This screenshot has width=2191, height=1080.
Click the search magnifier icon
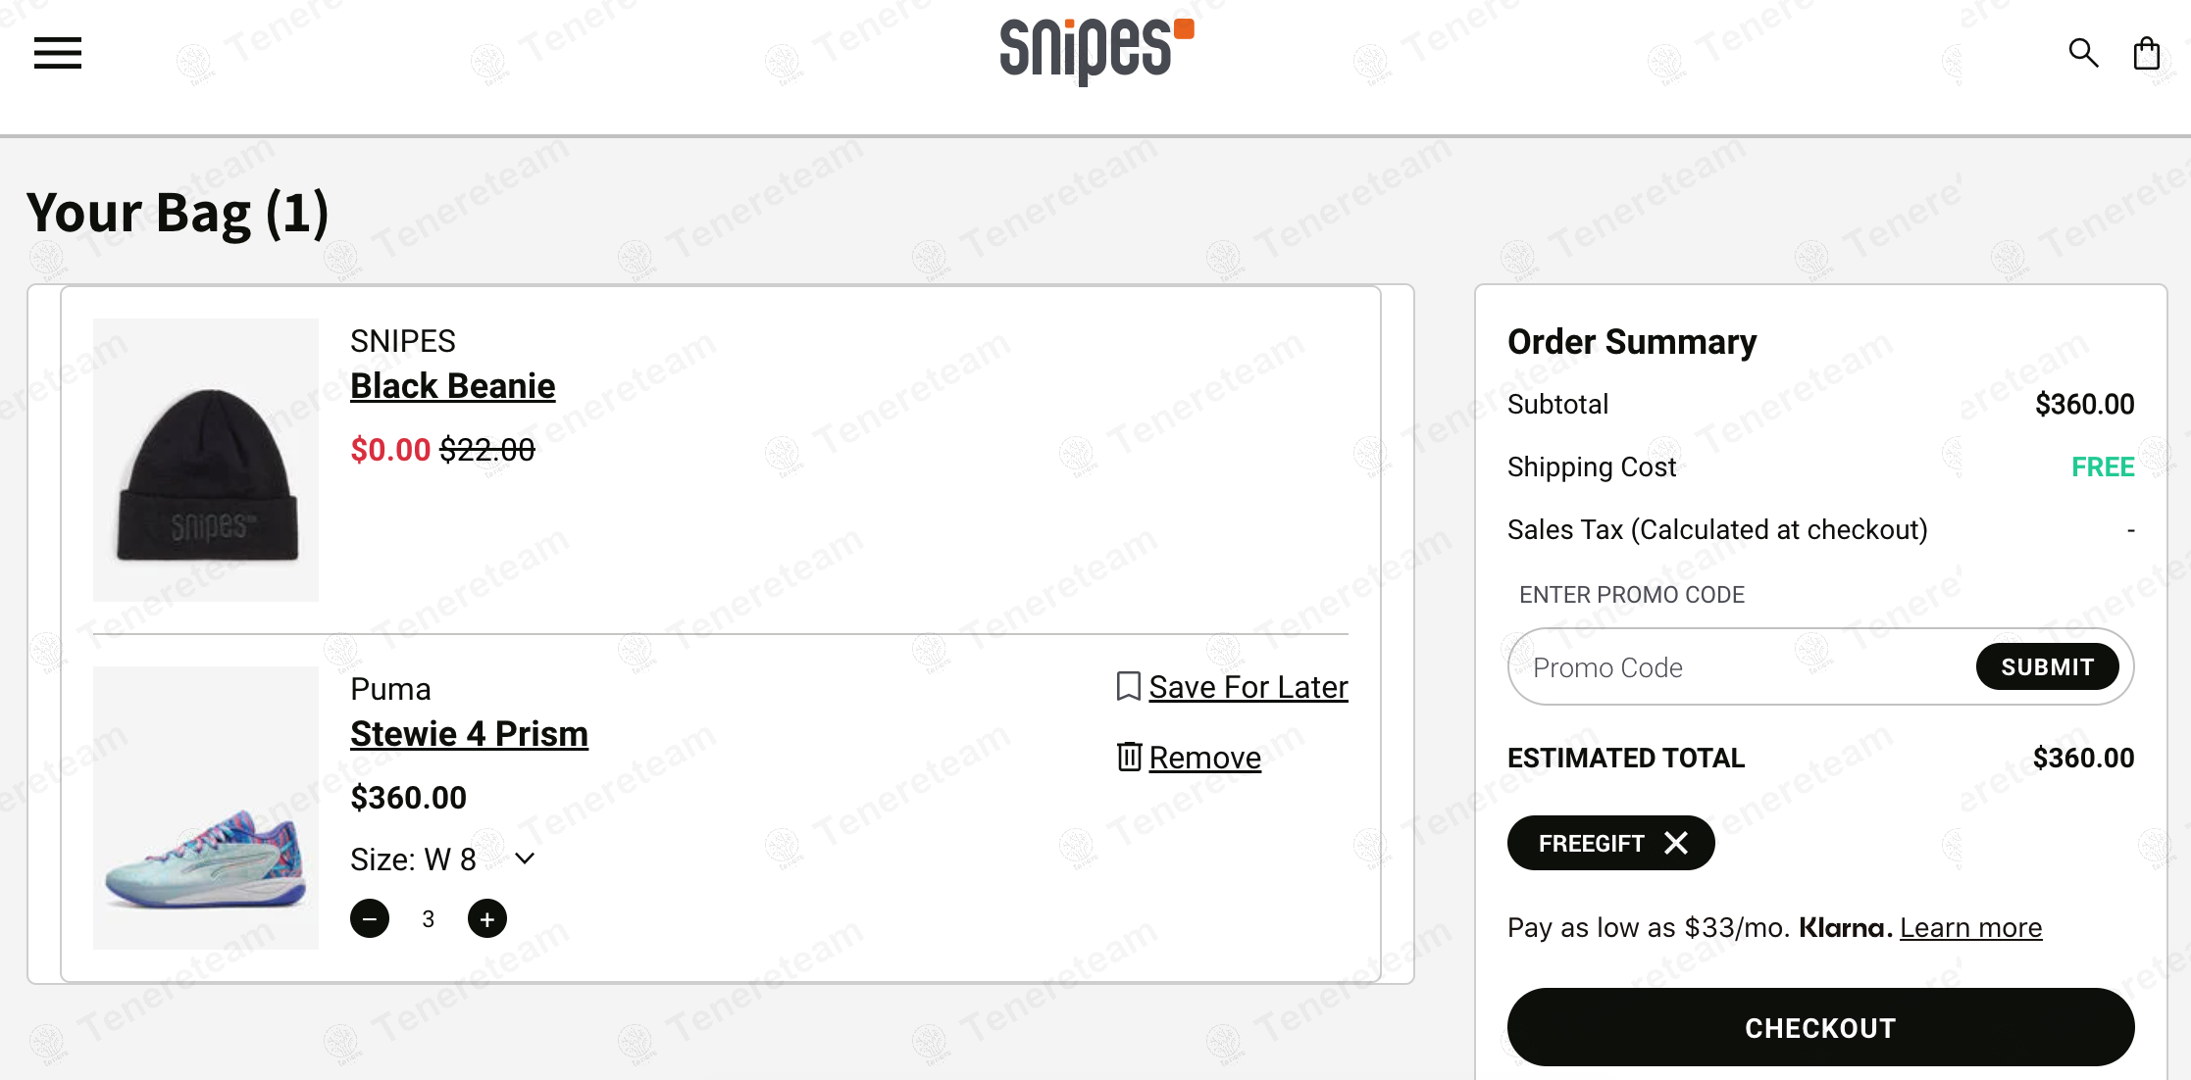[x=2083, y=53]
